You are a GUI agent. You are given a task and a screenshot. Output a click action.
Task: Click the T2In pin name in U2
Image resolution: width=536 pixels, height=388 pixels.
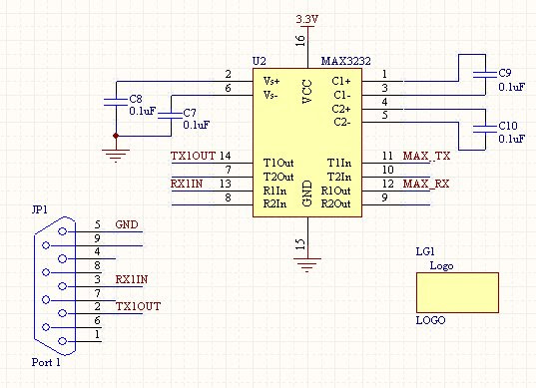tap(339, 177)
